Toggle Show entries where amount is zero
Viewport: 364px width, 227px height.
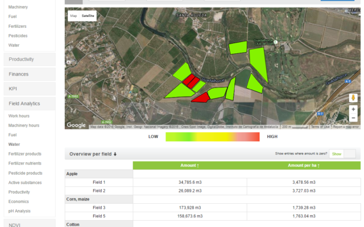pos(342,154)
